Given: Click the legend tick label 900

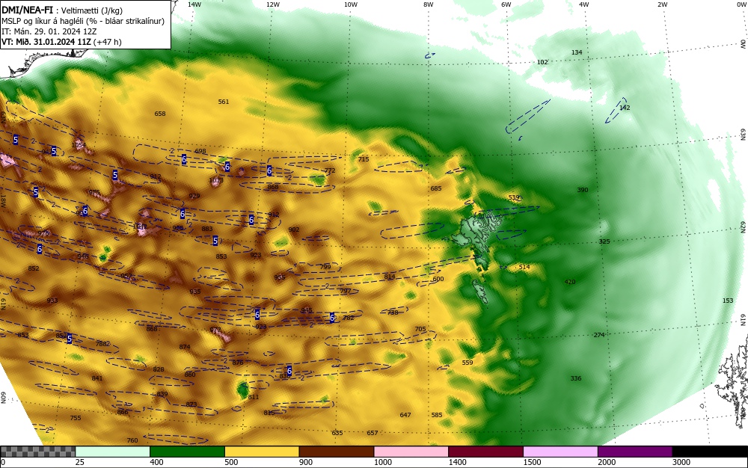Looking at the screenshot, I should point(306,462).
